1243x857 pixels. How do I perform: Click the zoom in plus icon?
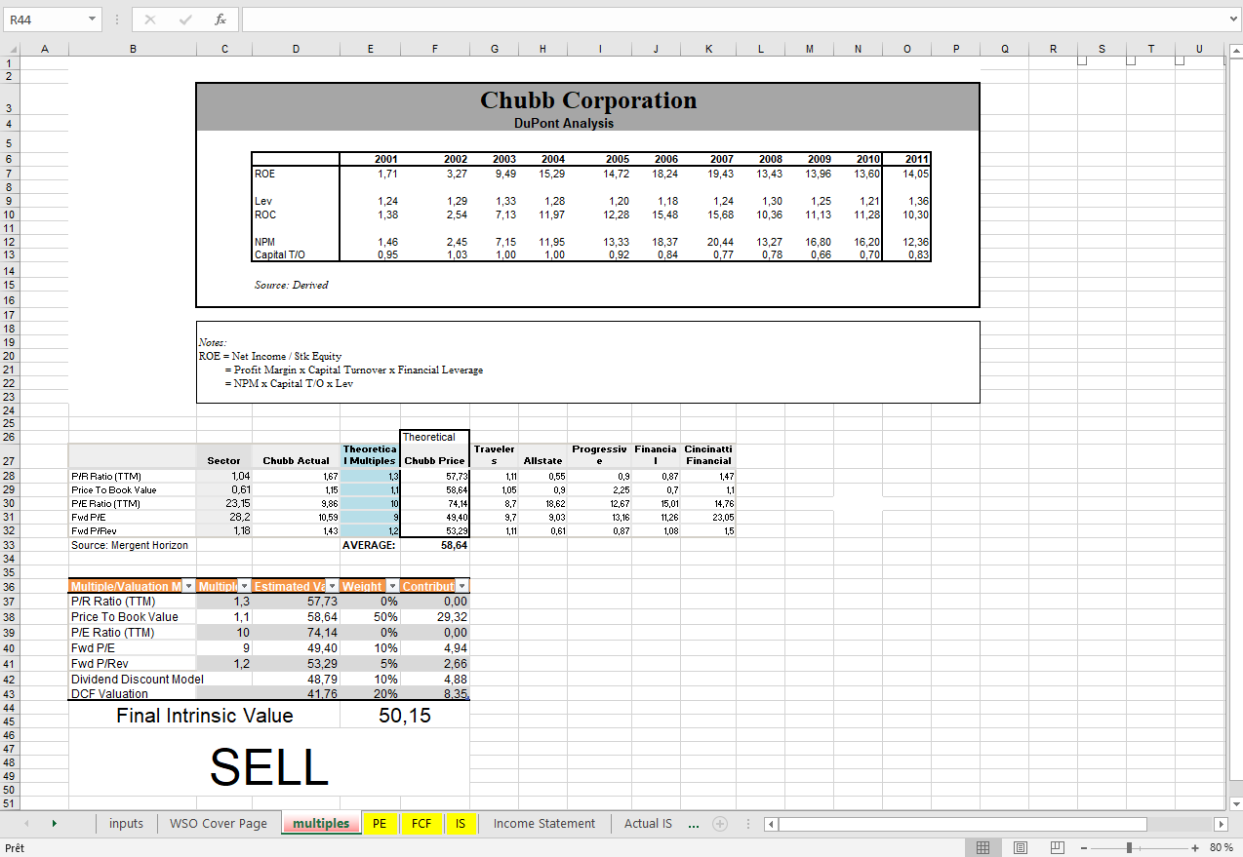[1195, 848]
